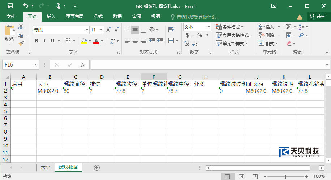Click the Merge and Center icon

(x=171, y=41)
